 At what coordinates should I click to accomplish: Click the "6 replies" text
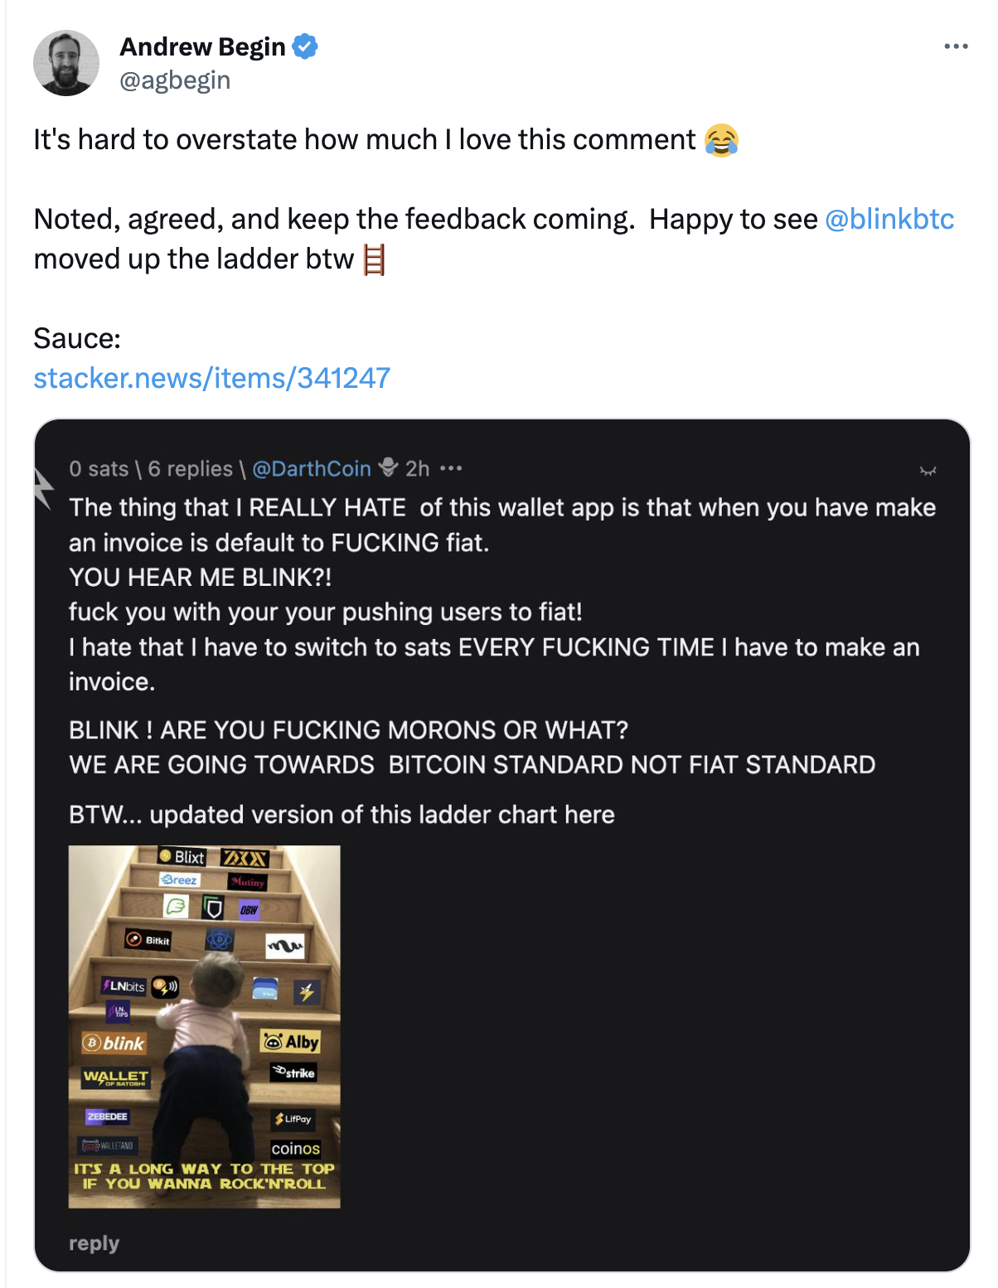(190, 469)
